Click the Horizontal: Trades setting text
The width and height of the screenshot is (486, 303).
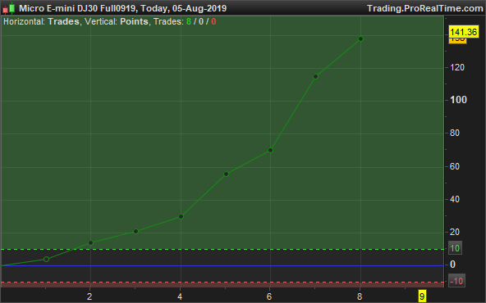pyautogui.click(x=41, y=21)
